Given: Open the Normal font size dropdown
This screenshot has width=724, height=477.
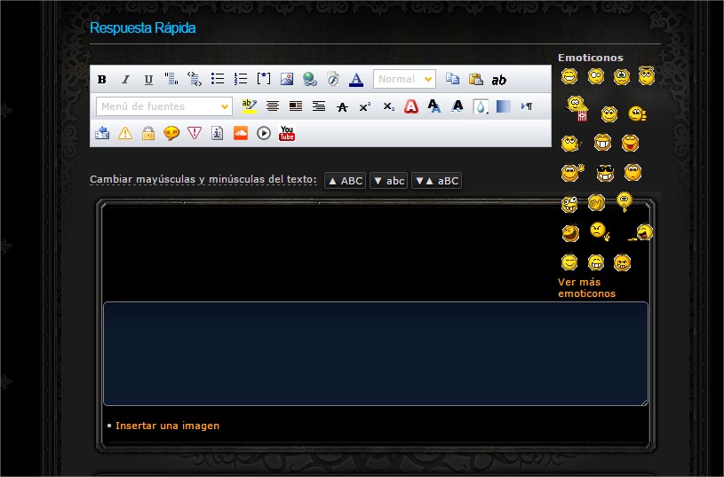Looking at the screenshot, I should pos(404,79).
